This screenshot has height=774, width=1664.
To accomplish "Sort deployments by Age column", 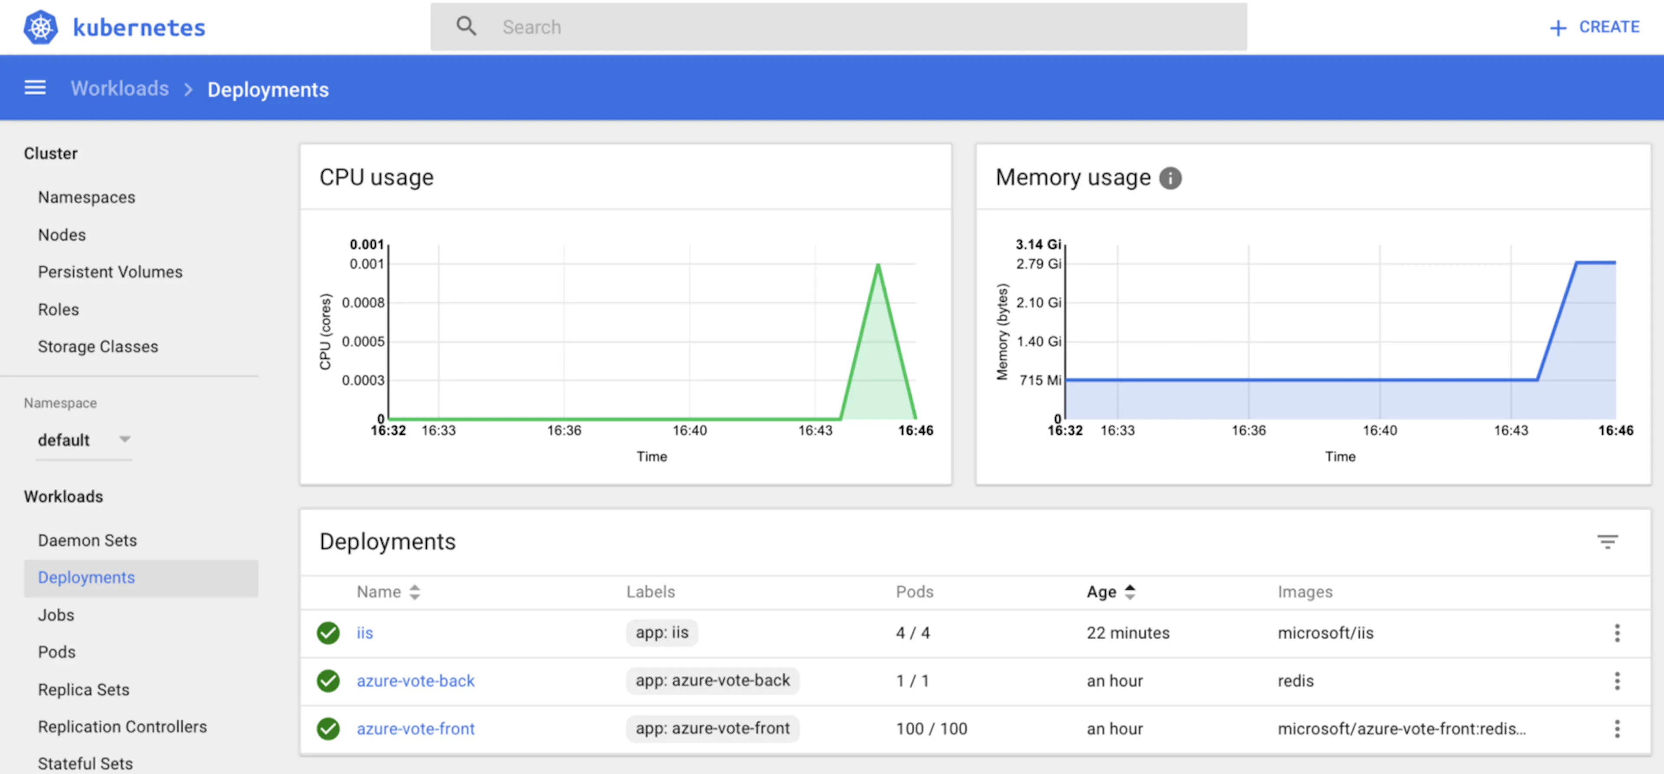I will pyautogui.click(x=1110, y=591).
